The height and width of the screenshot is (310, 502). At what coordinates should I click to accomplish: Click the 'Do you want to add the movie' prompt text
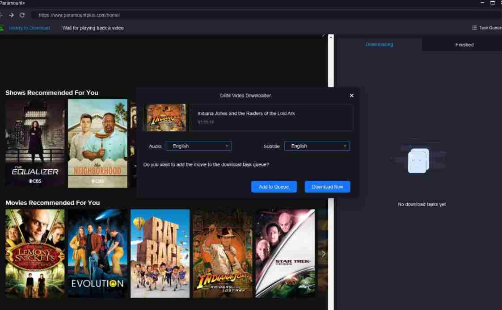click(206, 165)
